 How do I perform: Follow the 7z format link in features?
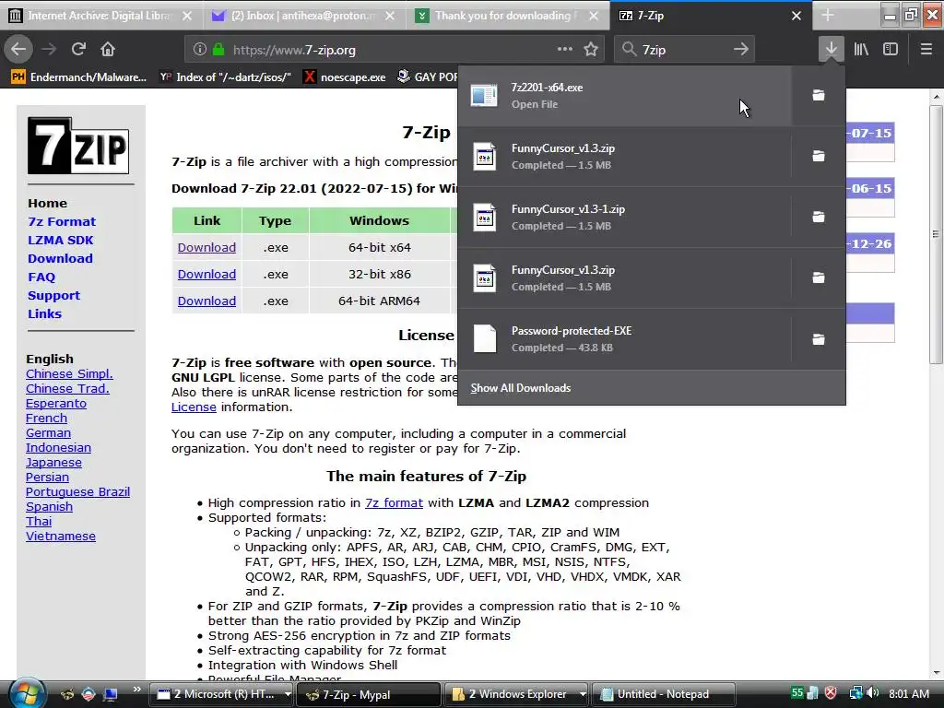[394, 502]
